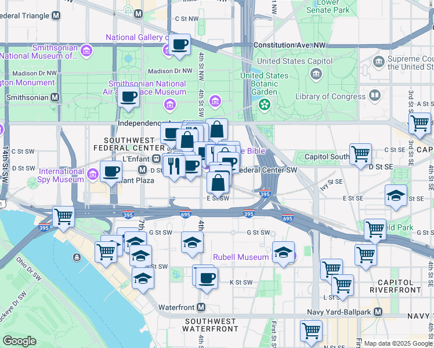Image resolution: width=434 pixels, height=348 pixels.
Task: Click the purple museum pin east of 4th St SW
Action: pyautogui.click(x=215, y=101)
